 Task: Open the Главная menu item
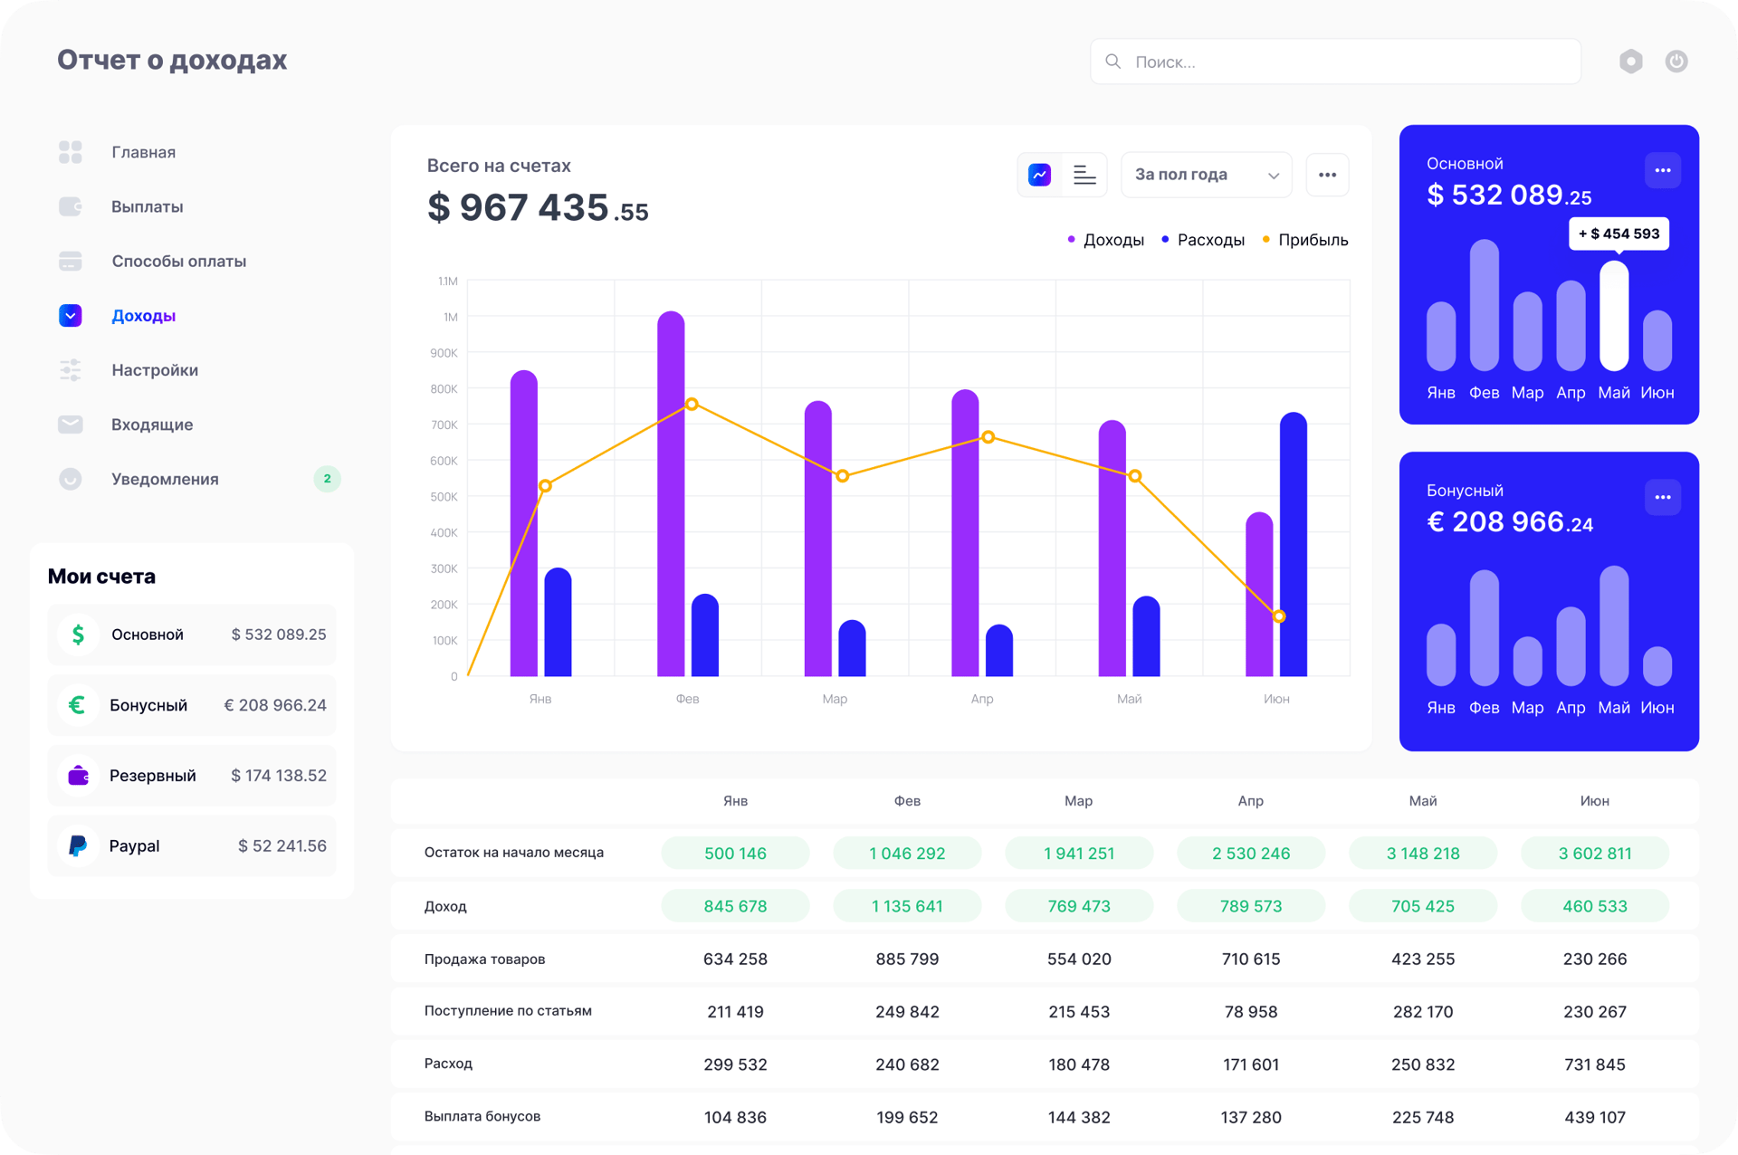coord(143,152)
